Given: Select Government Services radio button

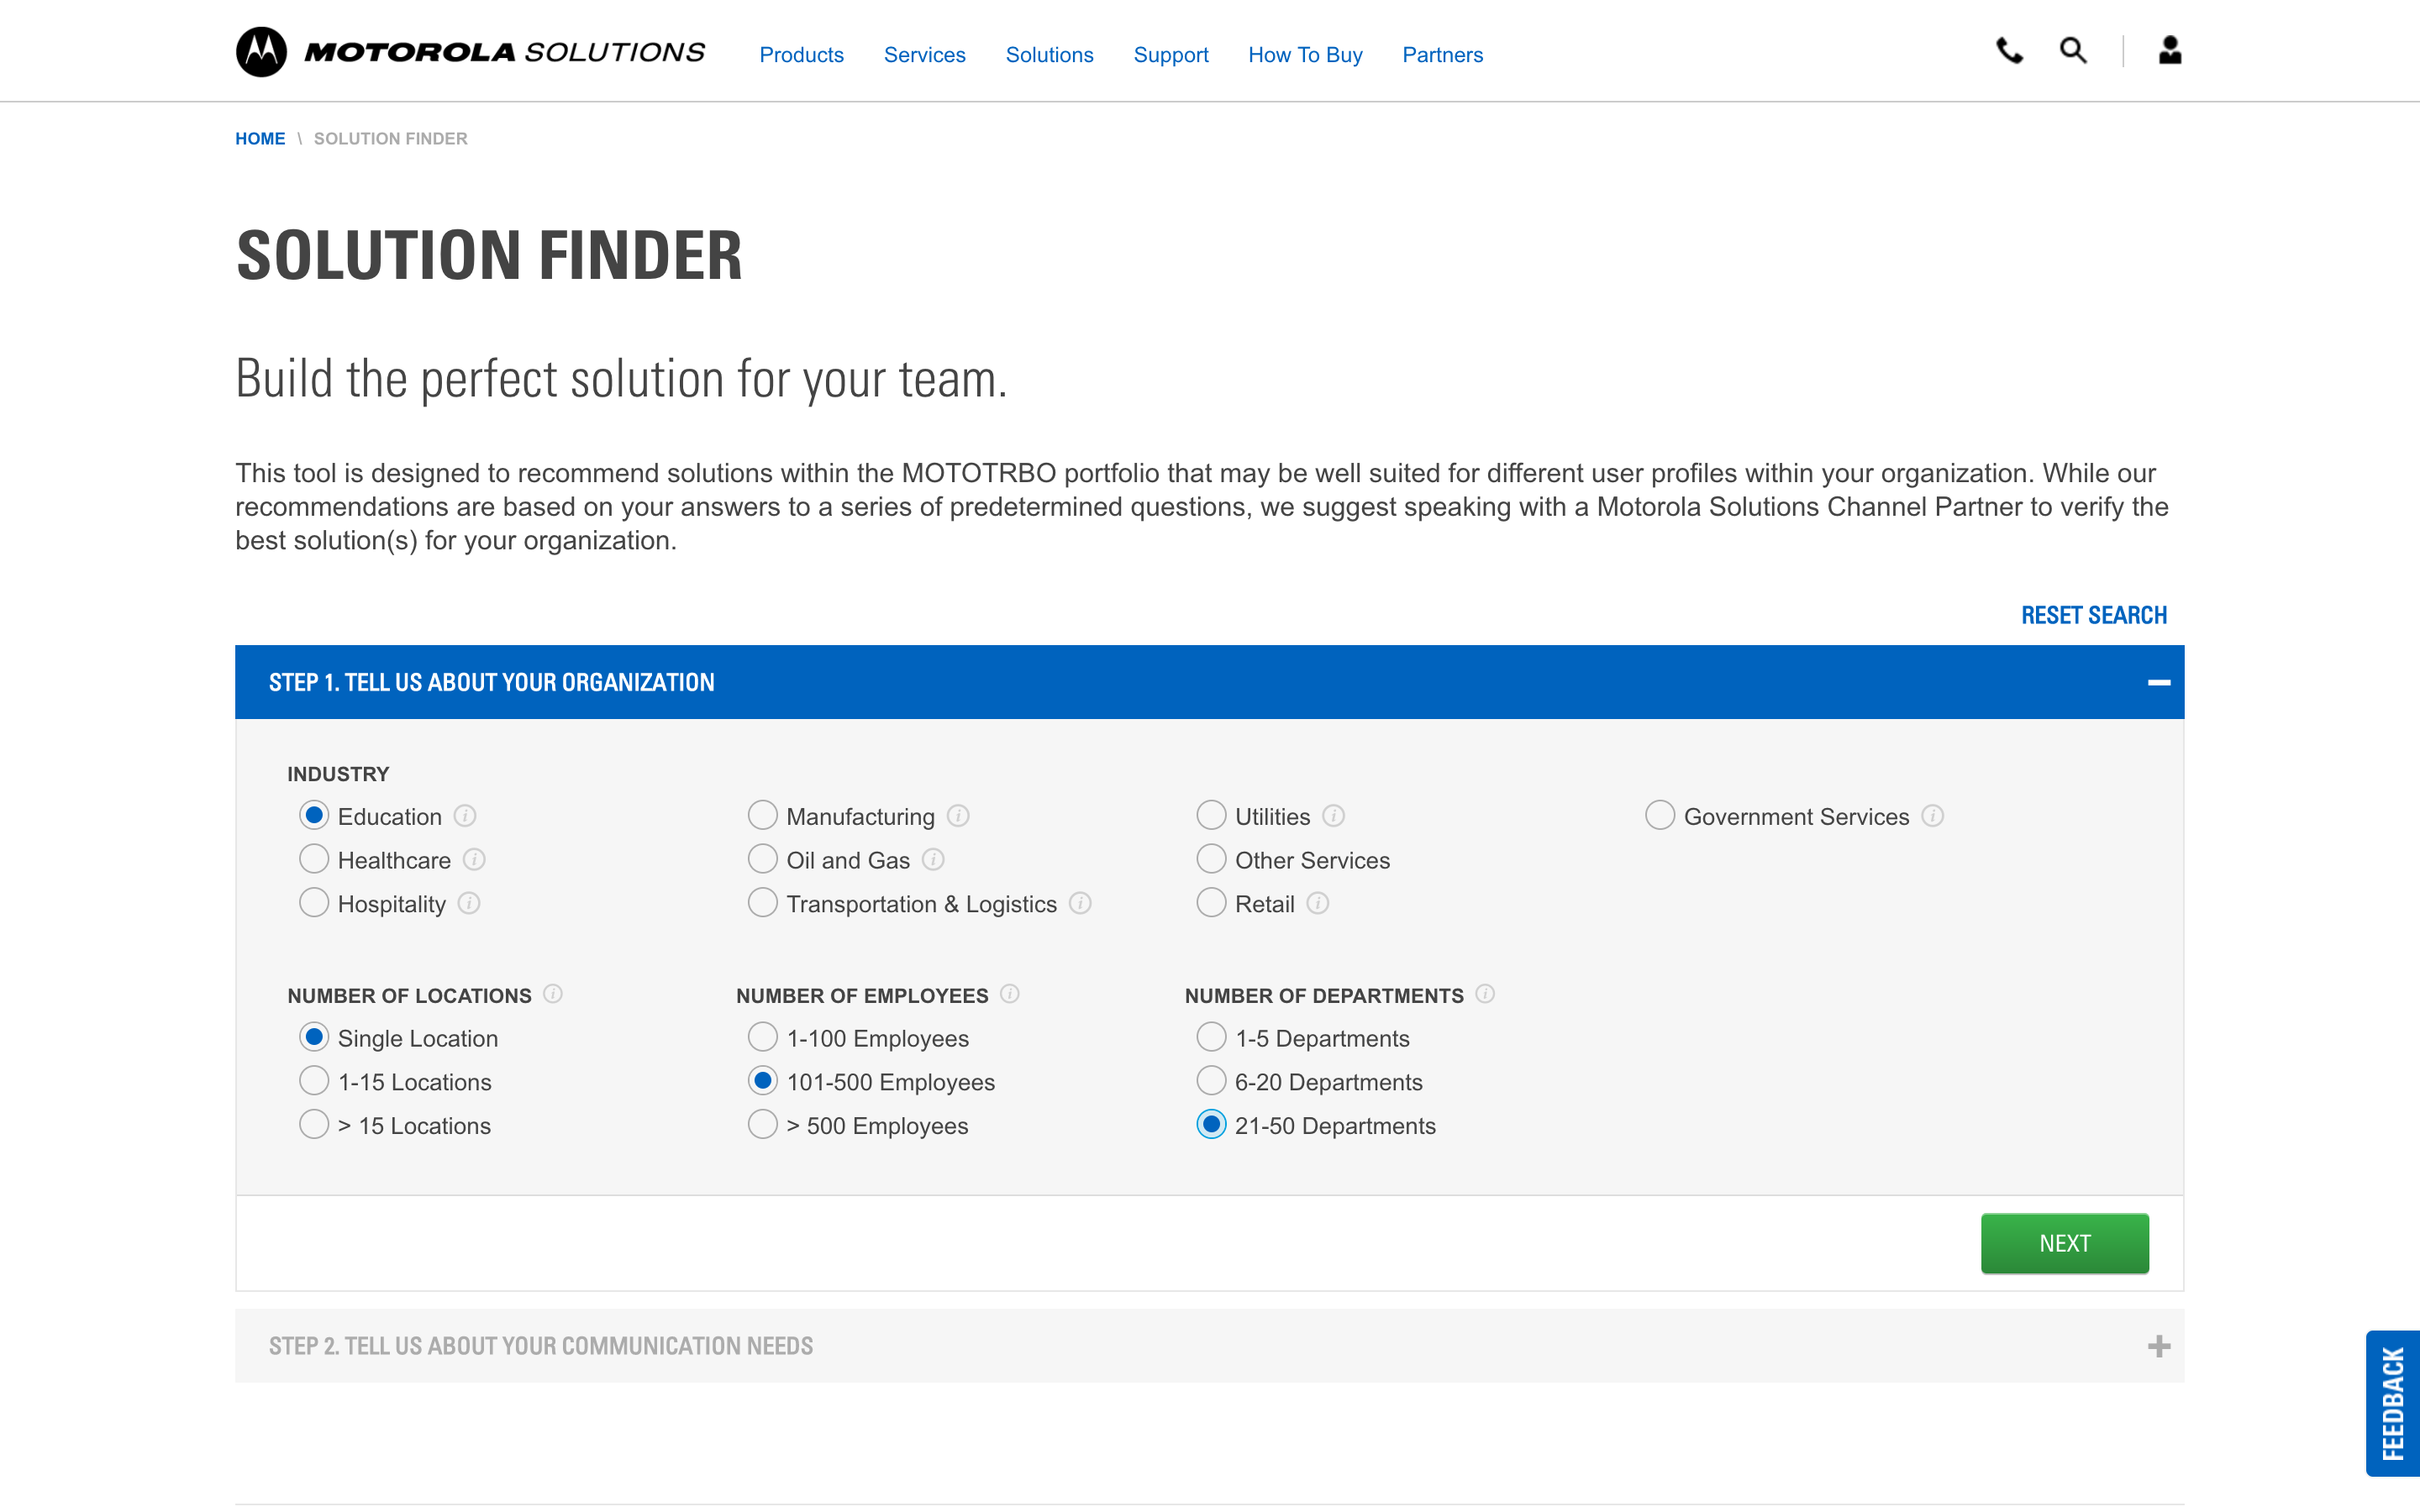Looking at the screenshot, I should (1660, 816).
